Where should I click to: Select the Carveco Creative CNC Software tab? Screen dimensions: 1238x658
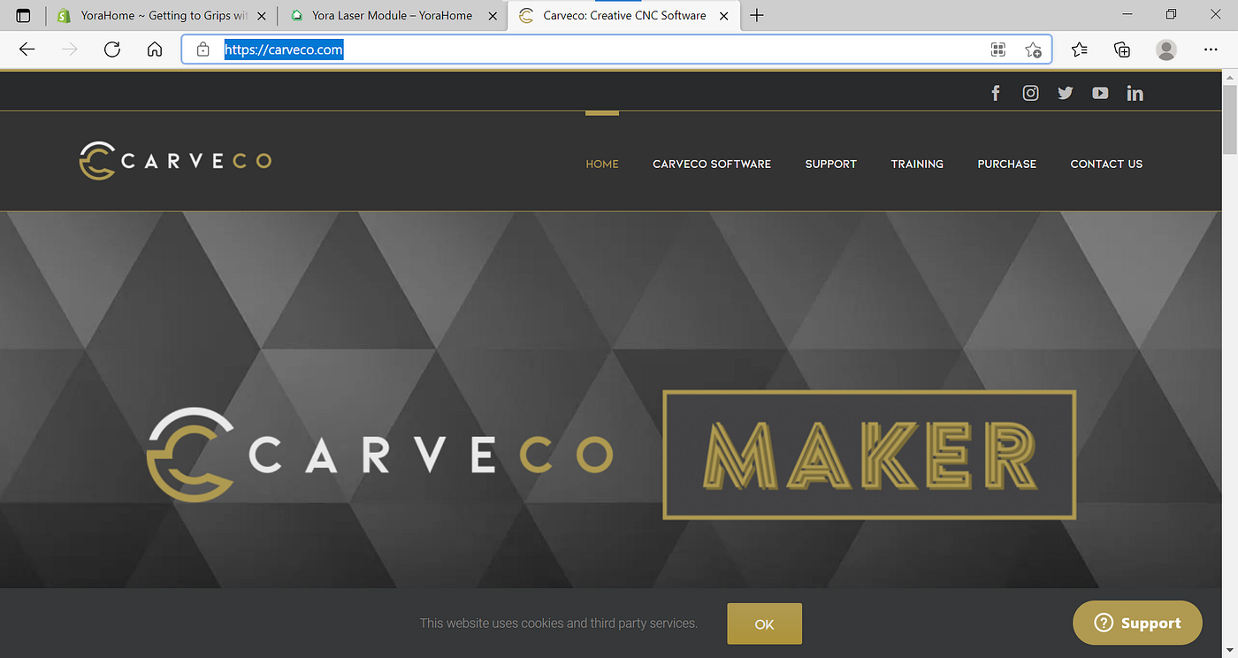tap(623, 15)
